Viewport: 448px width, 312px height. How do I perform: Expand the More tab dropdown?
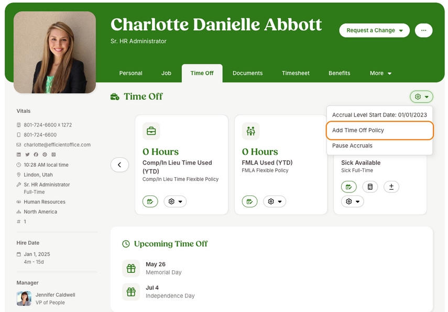pyautogui.click(x=380, y=73)
